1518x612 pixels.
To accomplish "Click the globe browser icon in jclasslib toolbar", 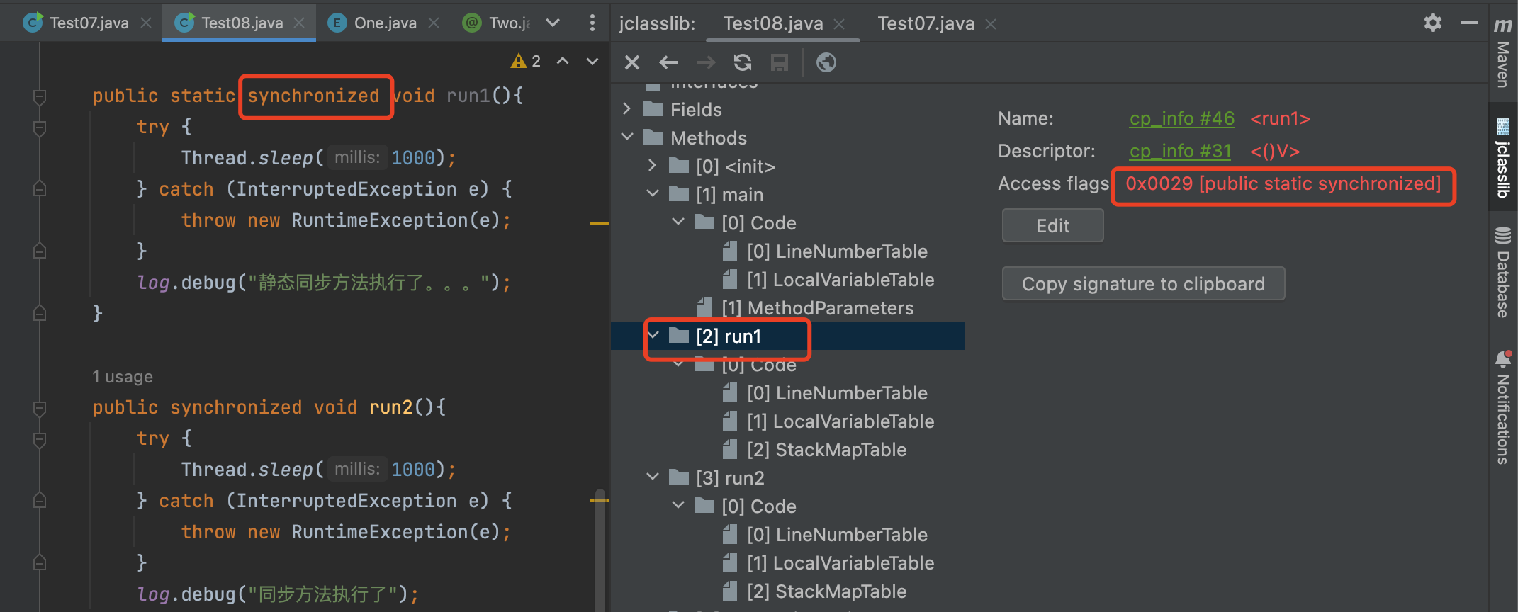I will (x=826, y=63).
